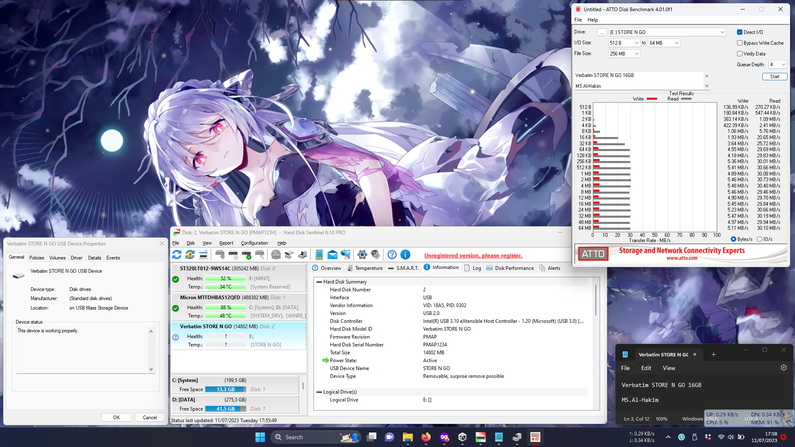The image size is (795, 447).
Task: Switch to the Temperature tab
Action: click(365, 268)
